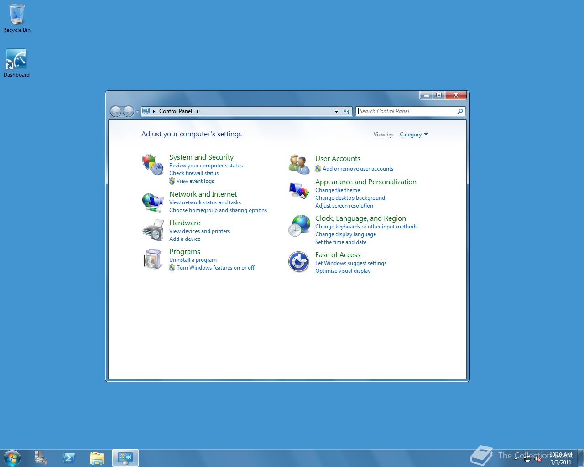The width and height of the screenshot is (584, 467).
Task: Open System and Security heading link
Action: (x=201, y=157)
